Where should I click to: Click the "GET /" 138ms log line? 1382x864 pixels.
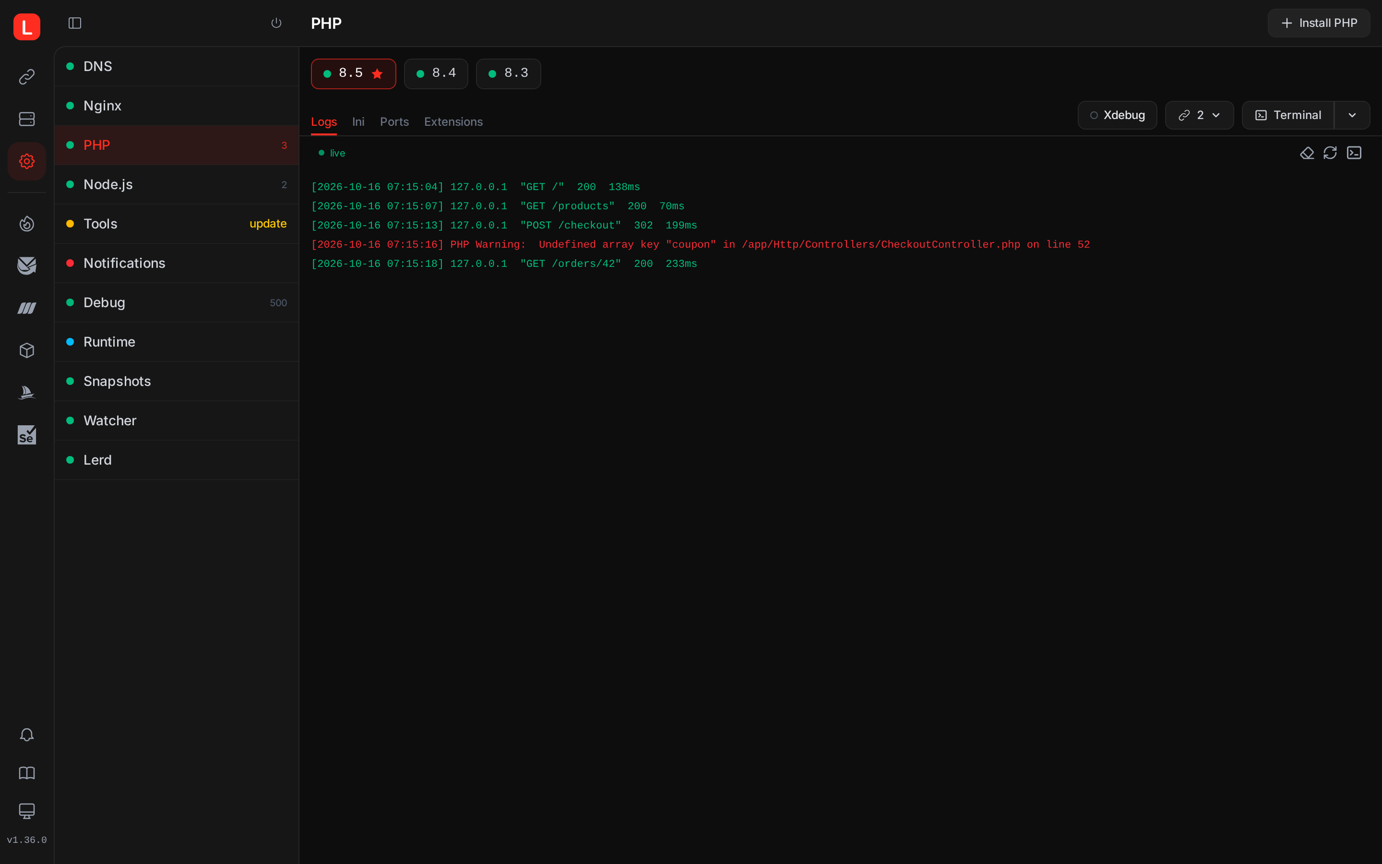[476, 187]
